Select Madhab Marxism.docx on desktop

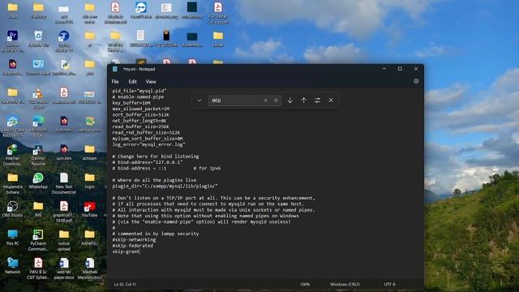90,268
